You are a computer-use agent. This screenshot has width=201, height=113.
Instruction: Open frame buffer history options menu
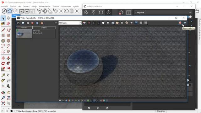(56, 23)
